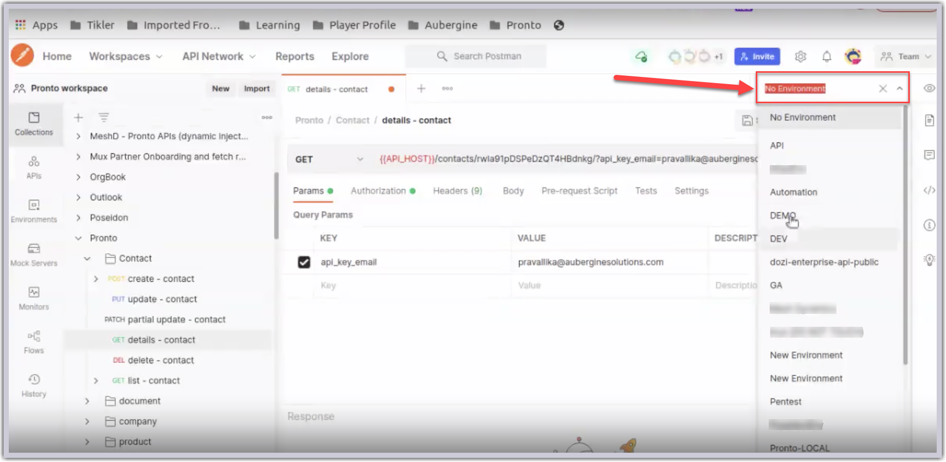Collapse the environment dropdown chevron

900,89
